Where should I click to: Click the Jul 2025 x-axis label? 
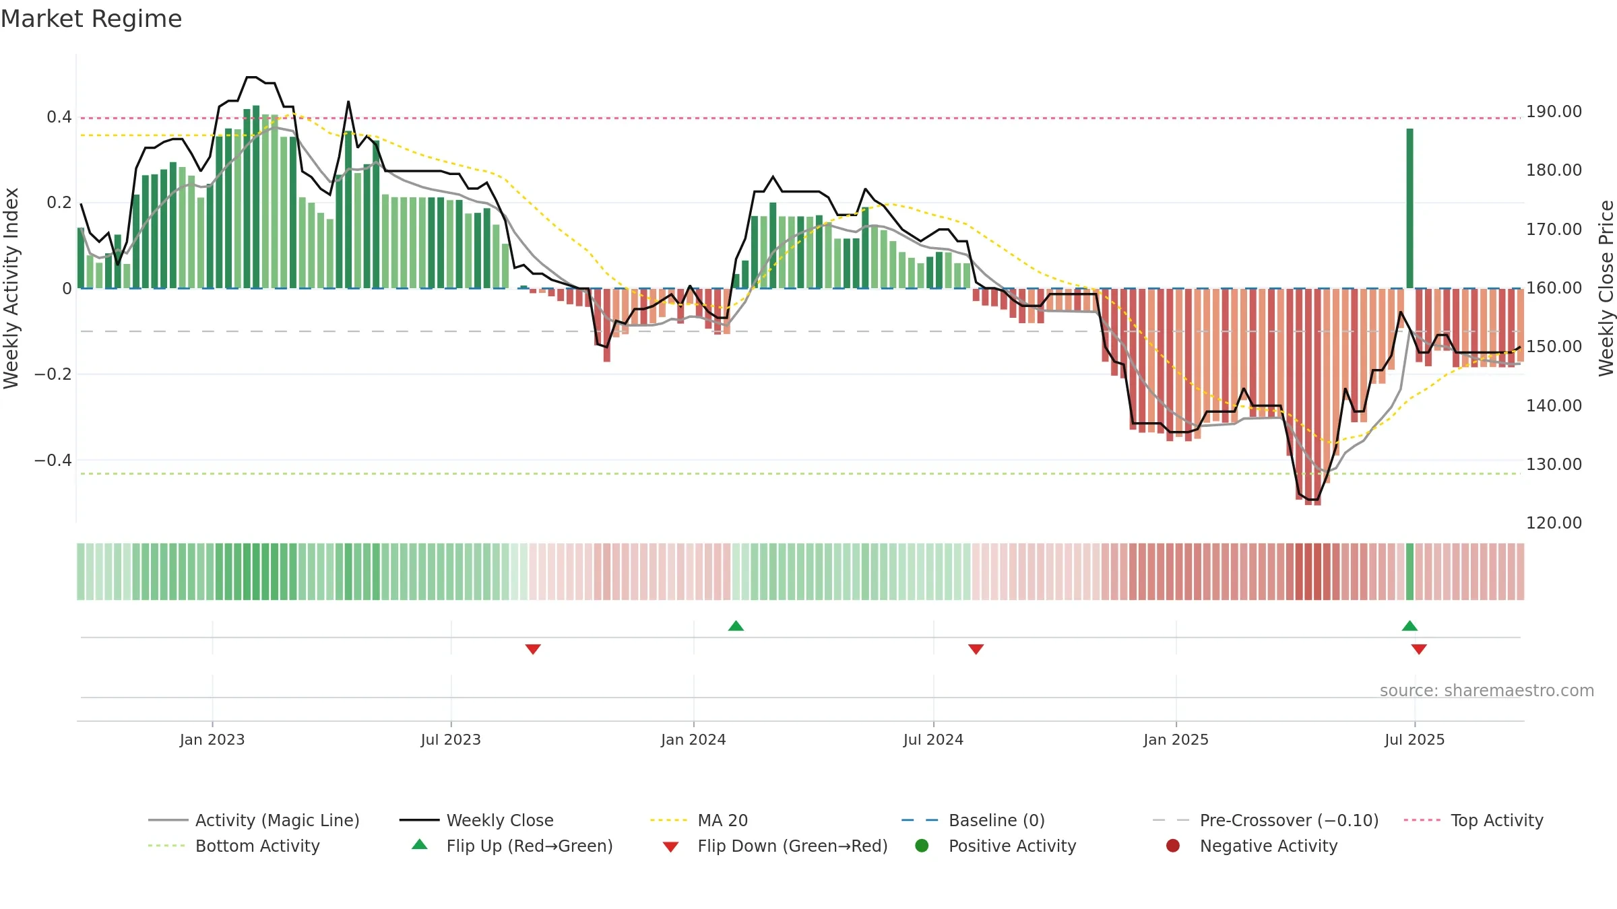(1415, 739)
